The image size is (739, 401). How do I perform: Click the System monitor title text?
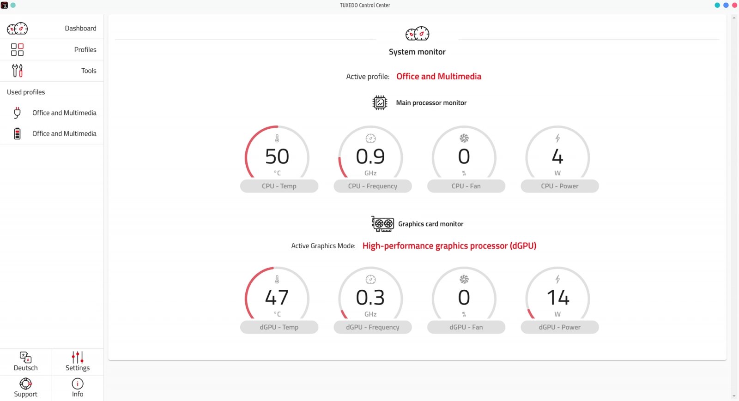click(x=417, y=52)
